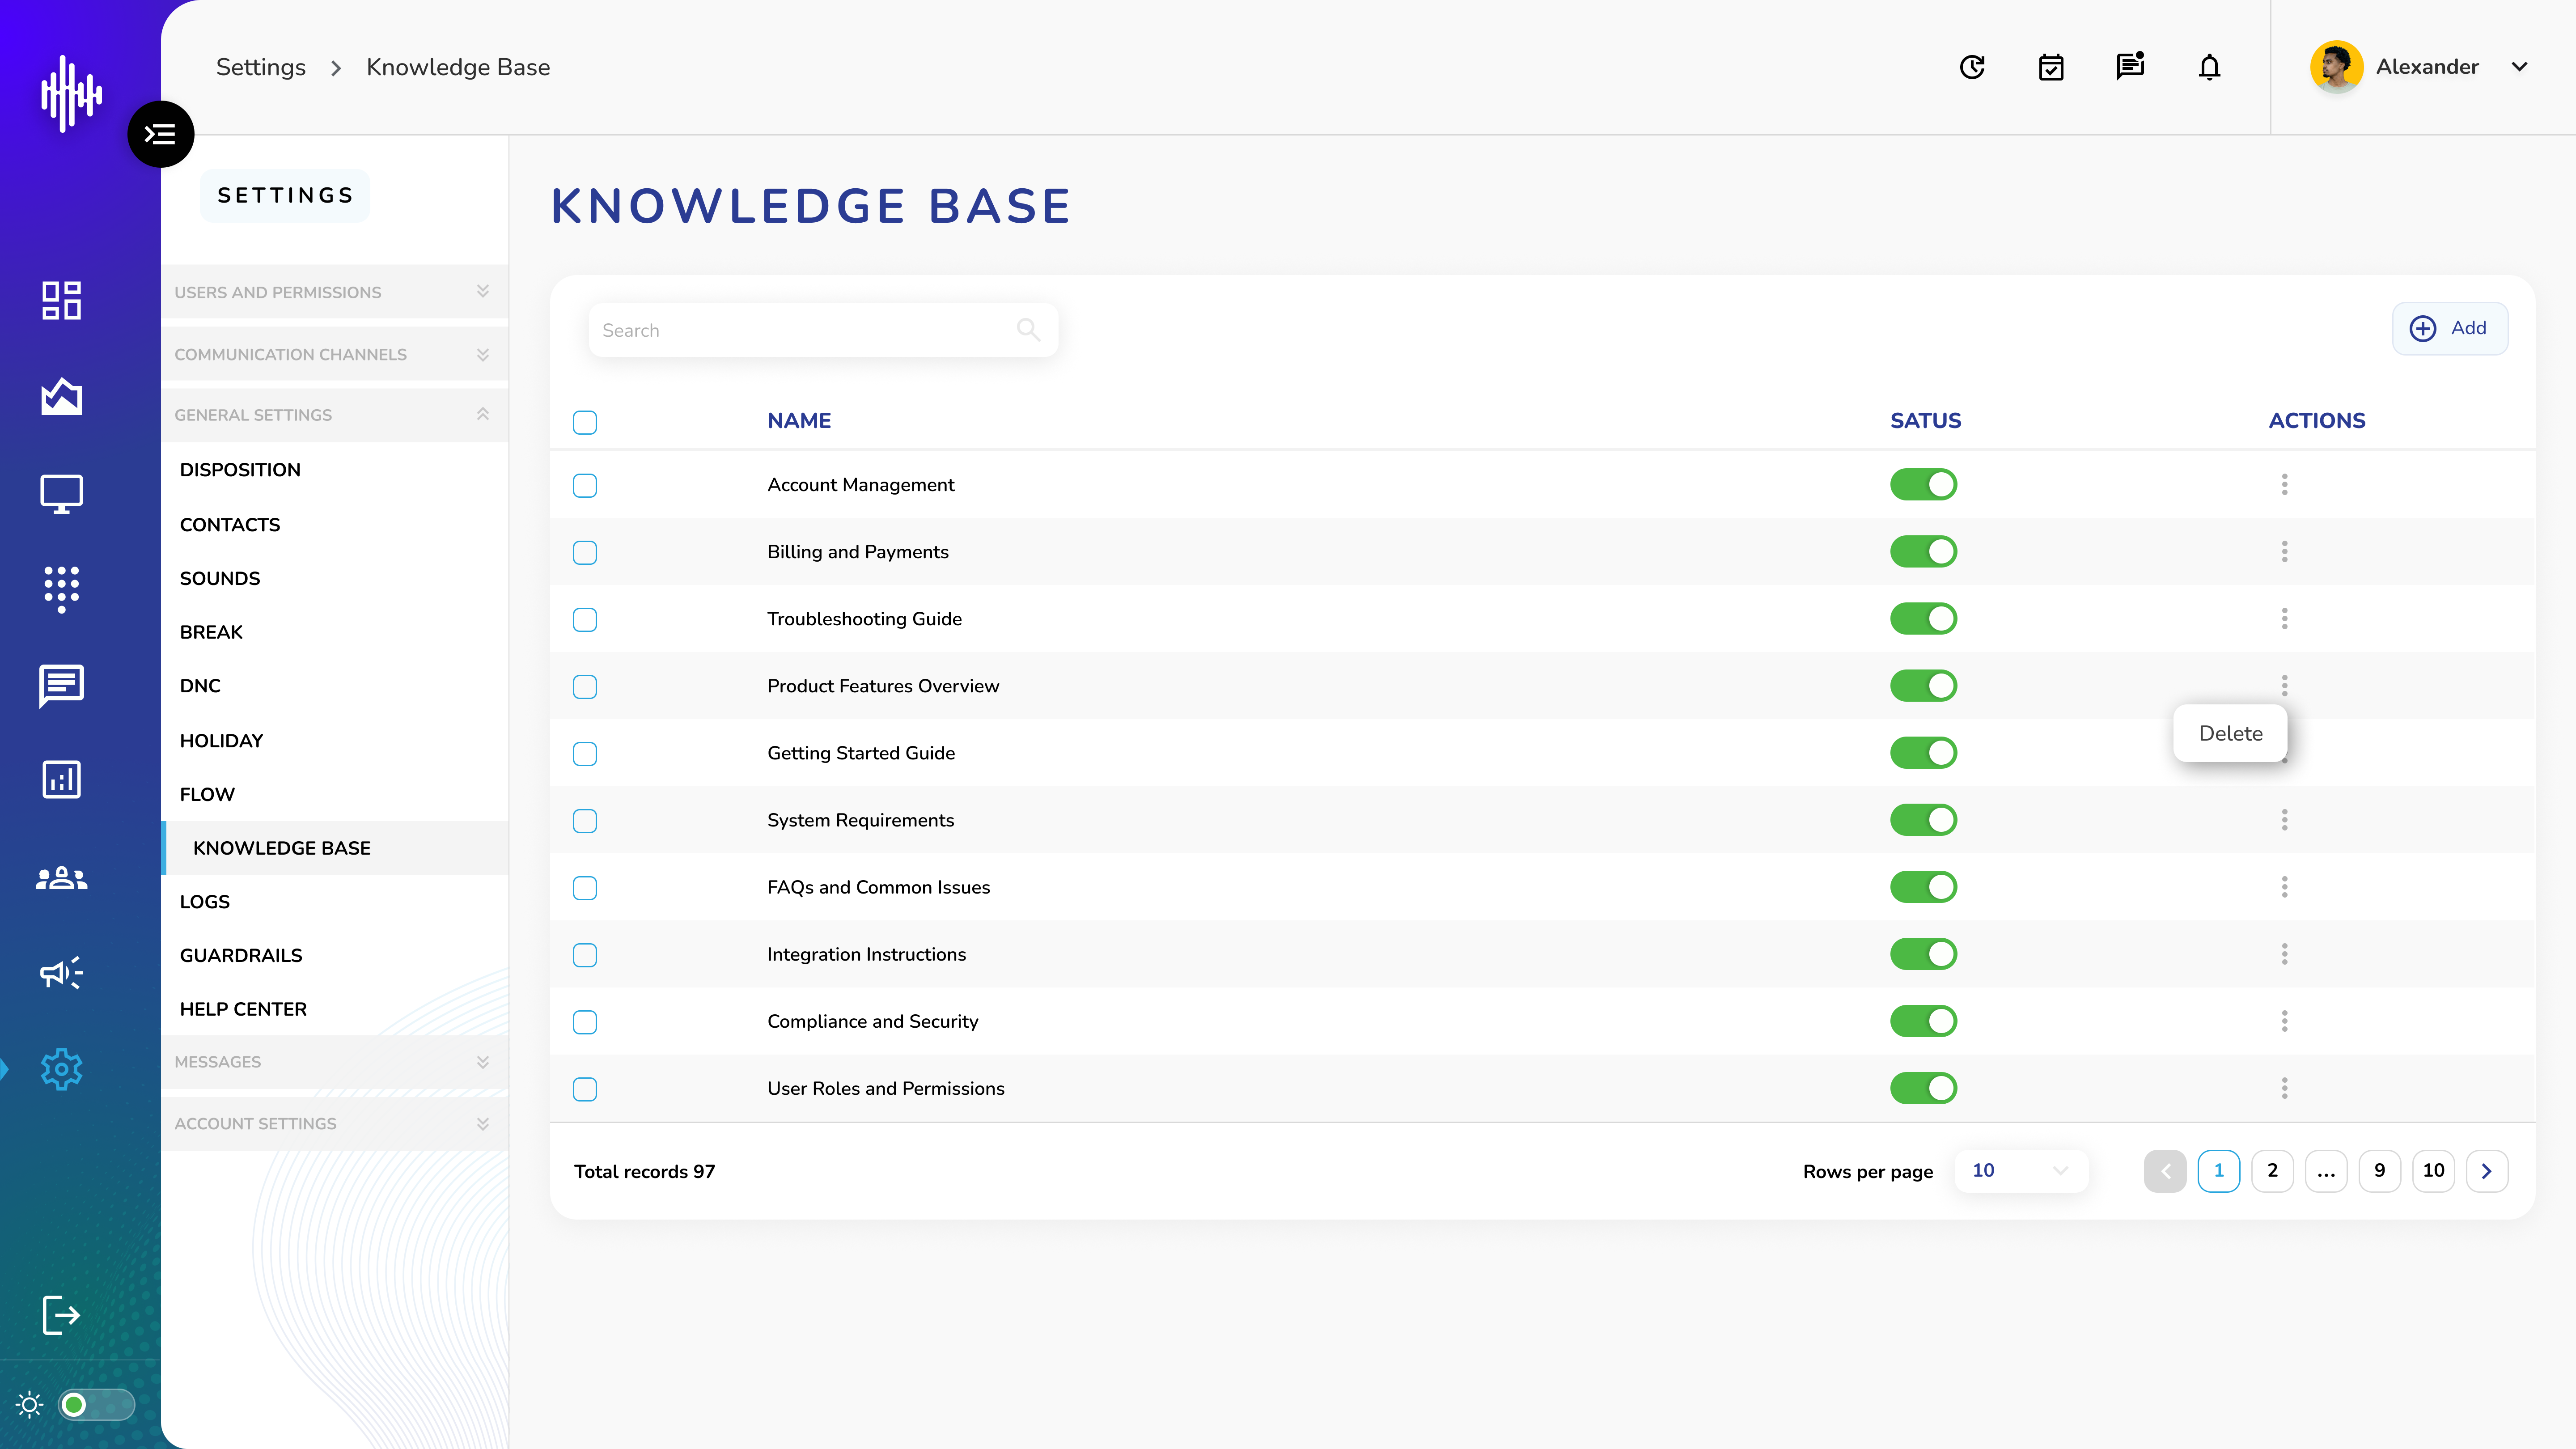2576x1449 pixels.
Task: Go to next page arrow
Action: click(x=2487, y=1171)
